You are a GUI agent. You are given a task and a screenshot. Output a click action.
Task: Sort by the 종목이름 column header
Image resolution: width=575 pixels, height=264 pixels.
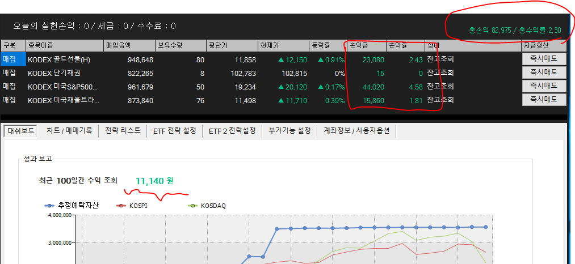[x=65, y=46]
